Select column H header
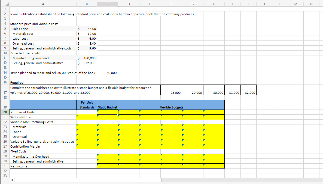Image resolution: width=323 pixels, height=184 pixels. click(x=214, y=4)
